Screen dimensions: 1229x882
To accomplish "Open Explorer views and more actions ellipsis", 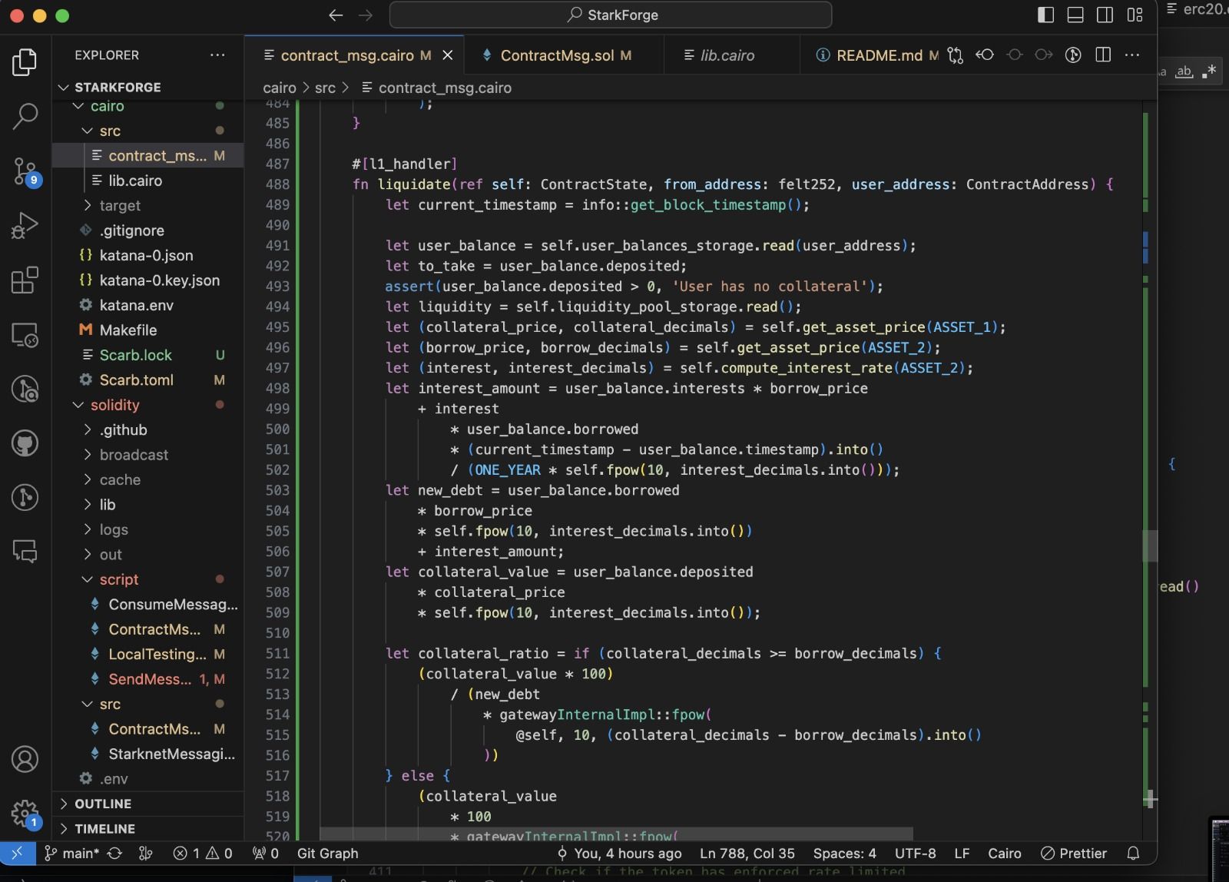I will pos(217,55).
